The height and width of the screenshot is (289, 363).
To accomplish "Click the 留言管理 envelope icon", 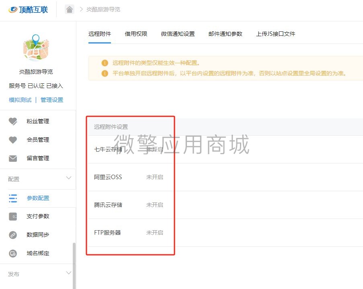I will click(x=13, y=158).
